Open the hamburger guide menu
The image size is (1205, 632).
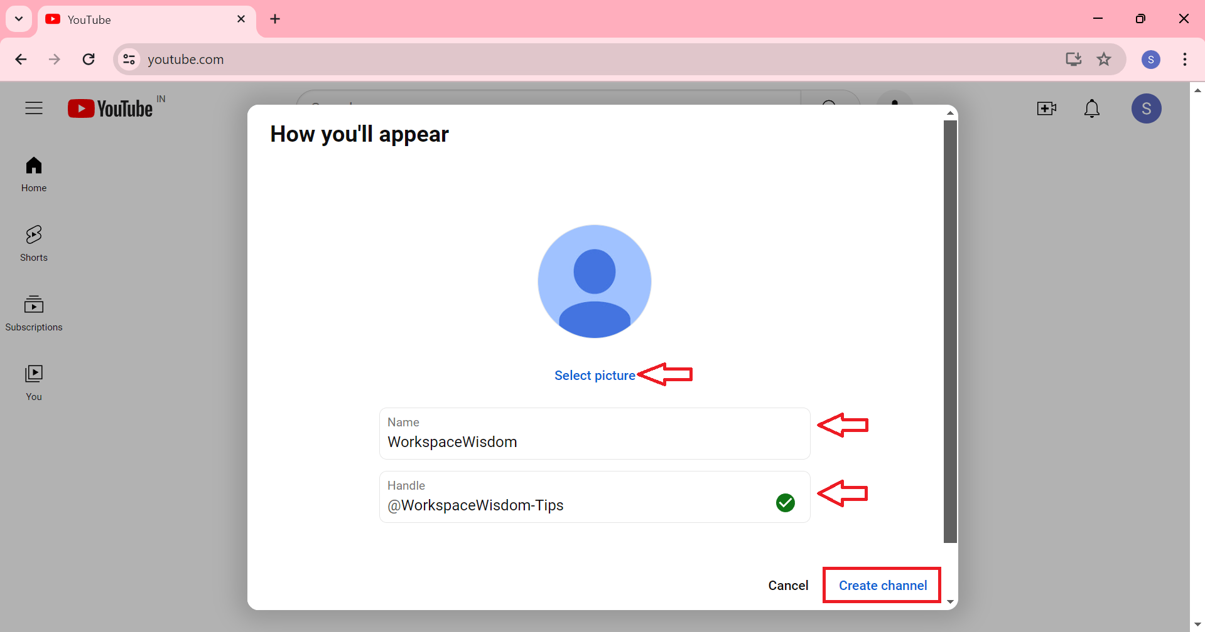coord(34,108)
